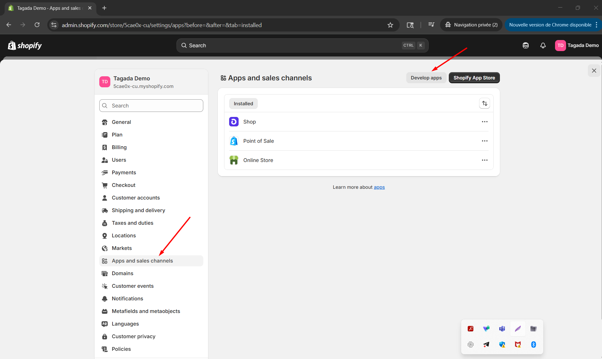Click the Tagada Demo store header
602x359 pixels.
[x=151, y=82]
